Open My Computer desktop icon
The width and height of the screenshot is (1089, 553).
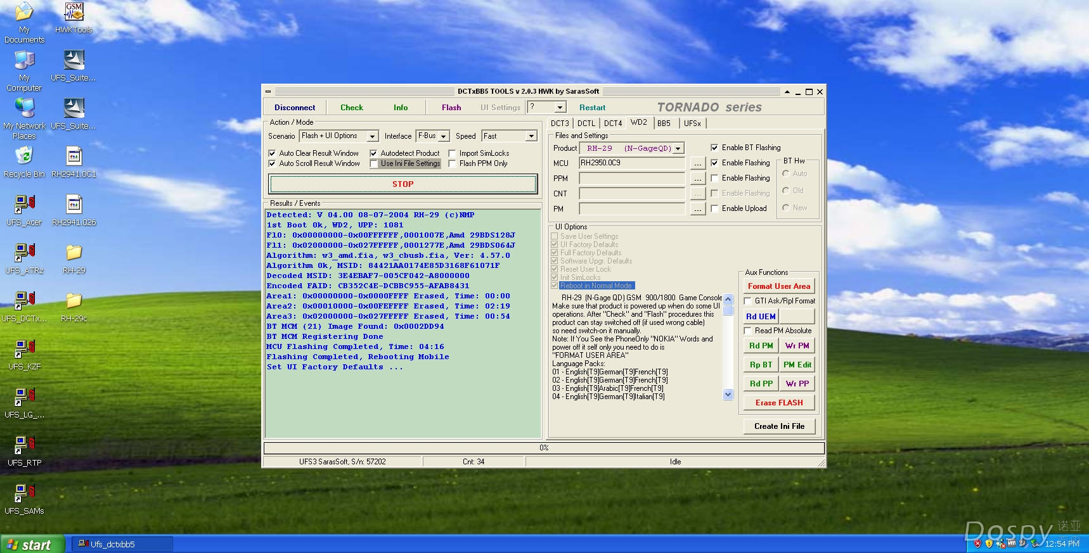(24, 70)
